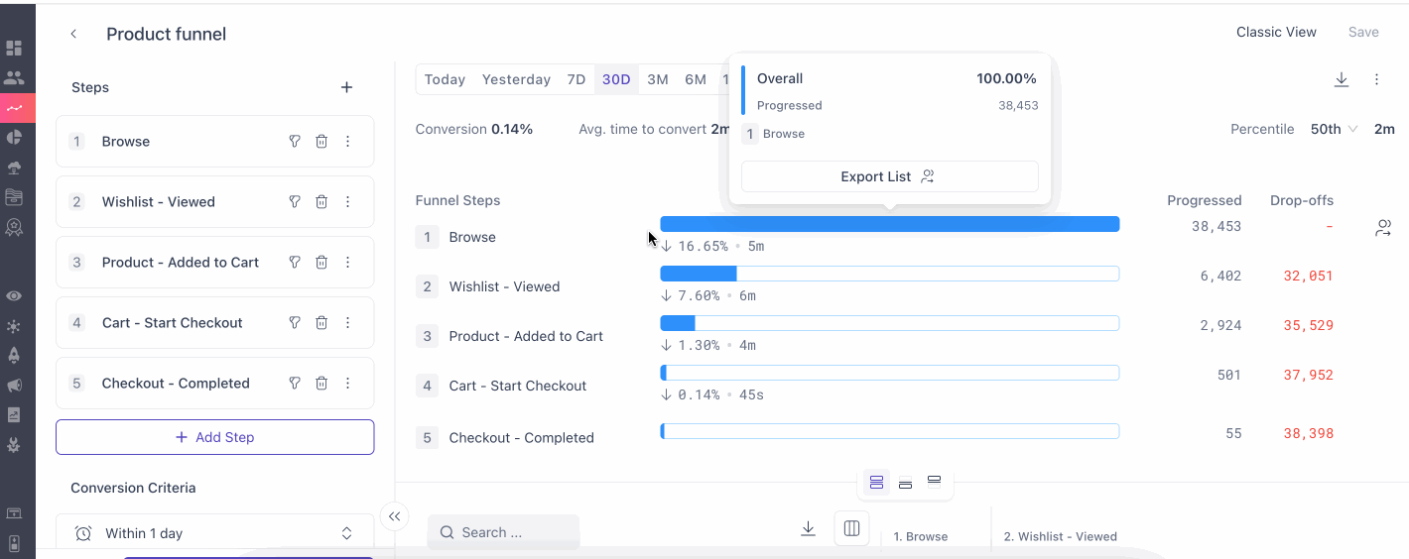Choose the third funnel layout toggle
1409x559 pixels.
pyautogui.click(x=934, y=481)
